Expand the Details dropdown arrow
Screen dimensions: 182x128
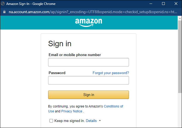point(100,121)
